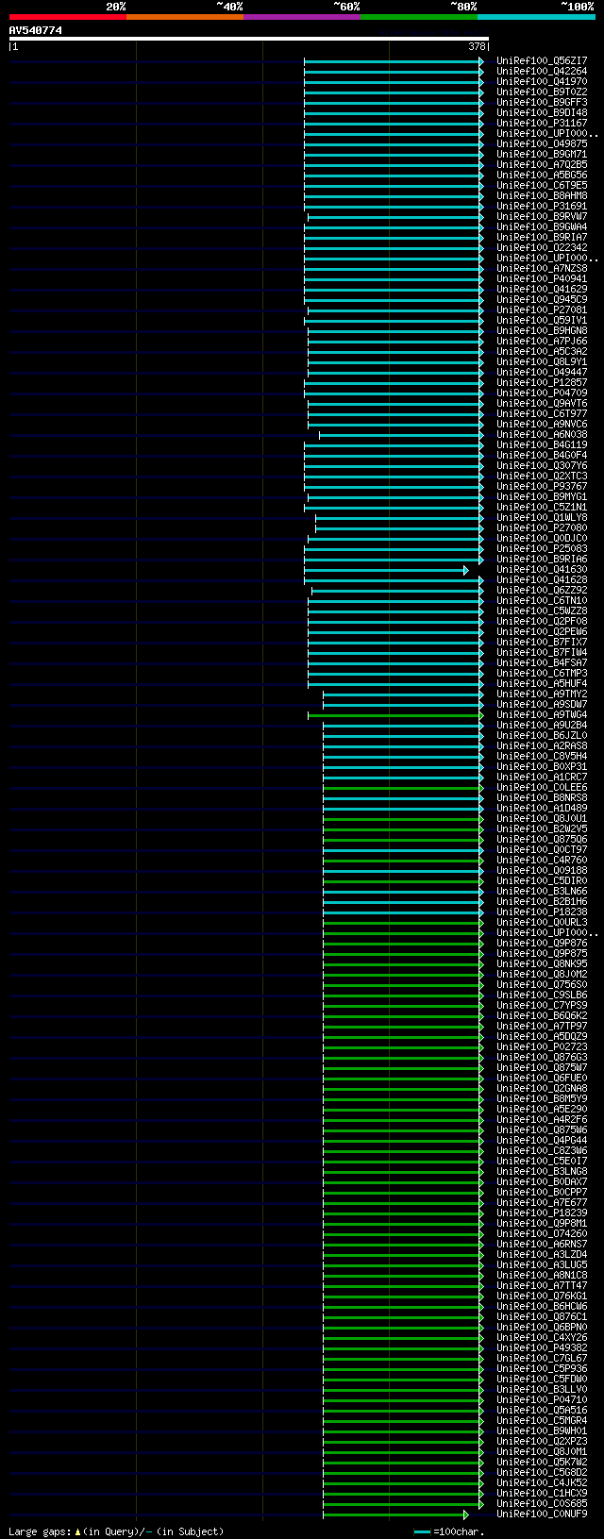Click the red 20% identity legend bar
The height and width of the screenshot is (1539, 604).
pos(68,17)
